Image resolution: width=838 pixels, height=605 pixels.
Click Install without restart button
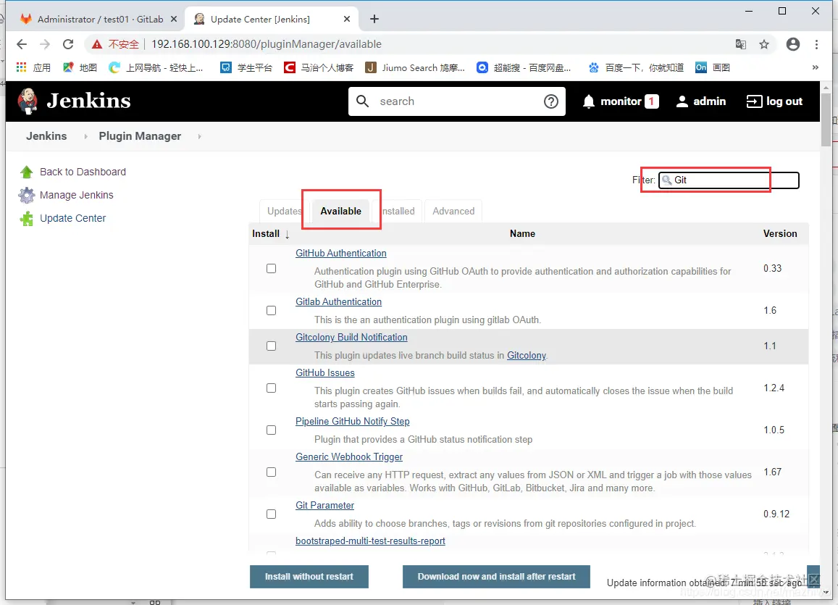click(x=309, y=577)
